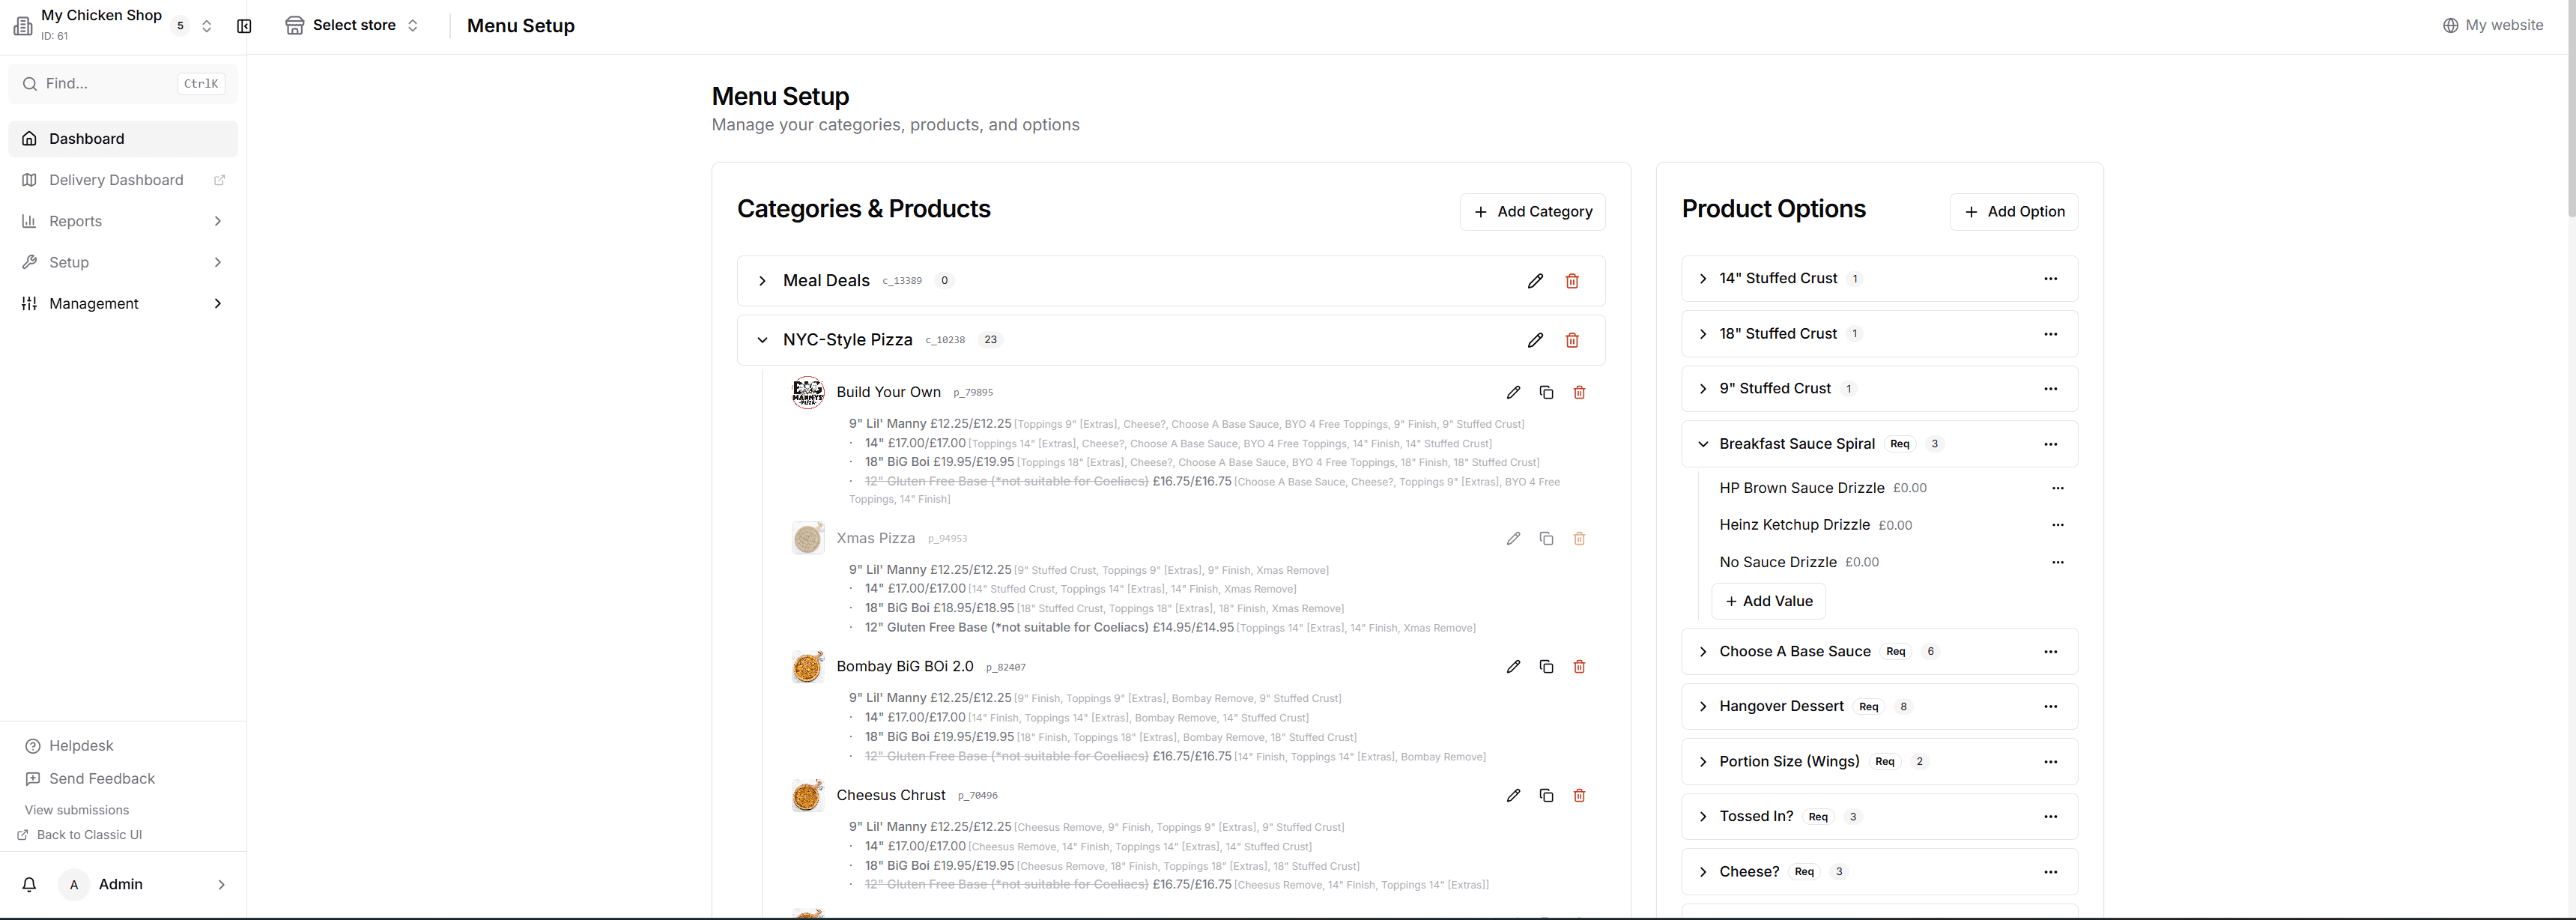2576x920 pixels.
Task: Open more options for Cheese? option
Action: (x=2050, y=872)
